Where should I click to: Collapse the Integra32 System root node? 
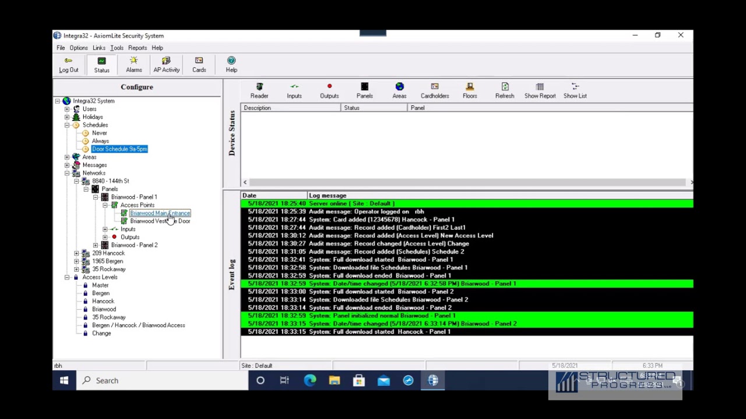57,101
